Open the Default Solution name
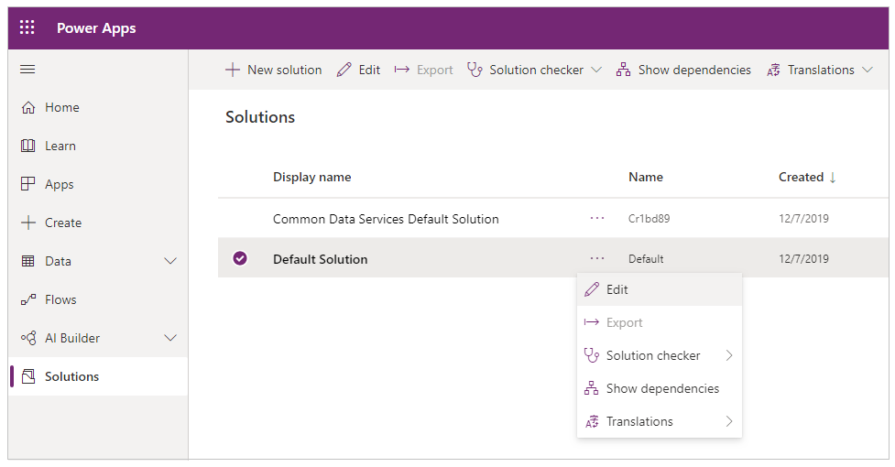The width and height of the screenshot is (895, 467). tap(320, 259)
